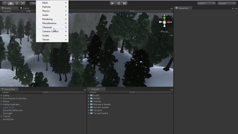Expand the TerrainToolkit folder
Viewport: 238px width, 134px height.
[89, 113]
